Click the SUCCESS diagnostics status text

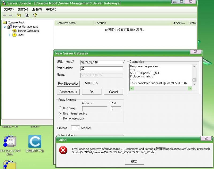(91, 83)
